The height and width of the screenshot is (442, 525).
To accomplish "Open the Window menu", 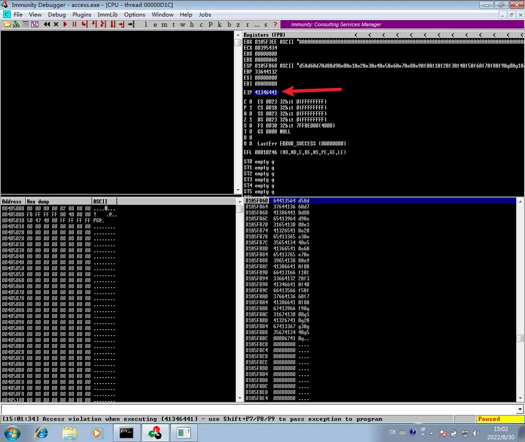I will [x=162, y=14].
